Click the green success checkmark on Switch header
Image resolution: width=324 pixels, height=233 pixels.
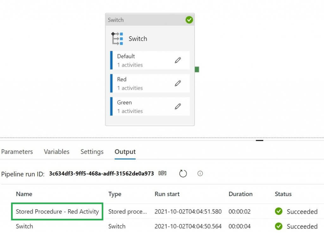(189, 20)
